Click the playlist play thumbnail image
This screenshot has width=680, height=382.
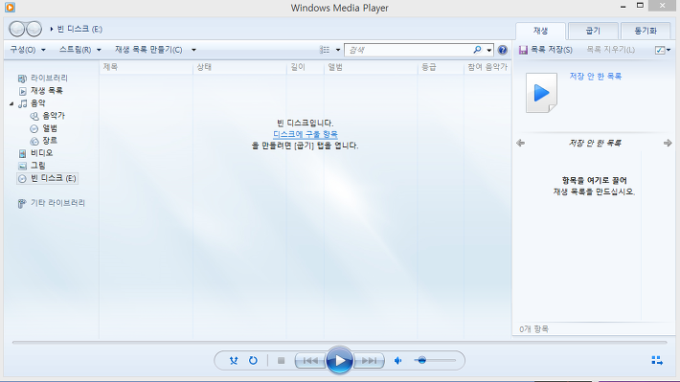point(541,93)
